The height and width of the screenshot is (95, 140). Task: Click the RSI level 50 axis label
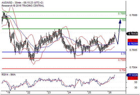click(136, 82)
